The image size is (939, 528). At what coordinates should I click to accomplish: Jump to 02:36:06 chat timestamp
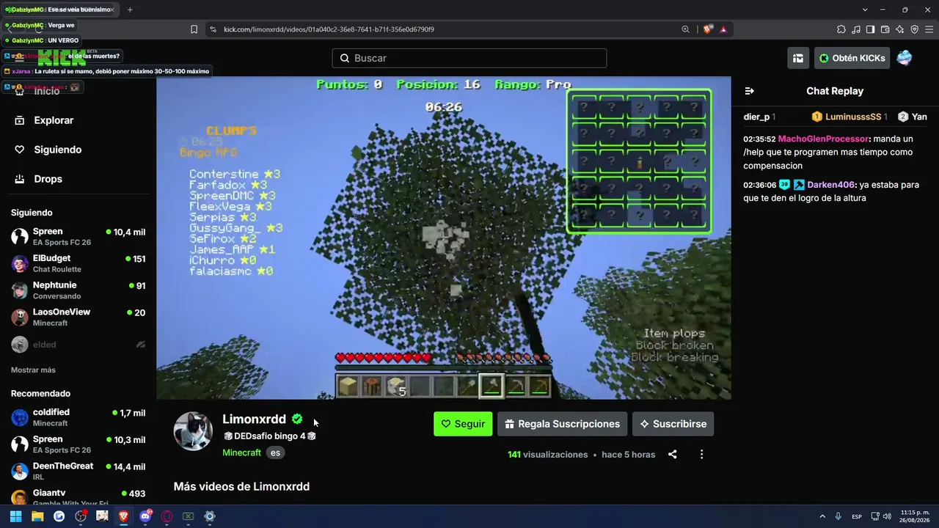pyautogui.click(x=759, y=185)
